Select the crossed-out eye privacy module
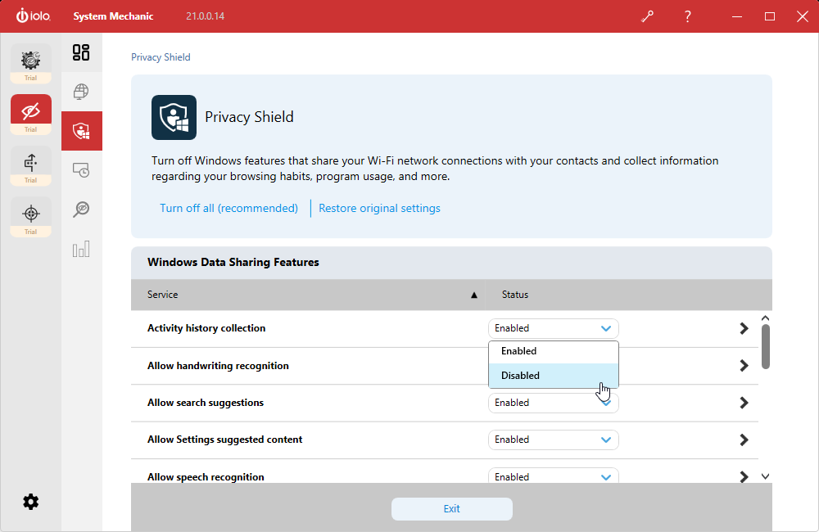This screenshot has height=532, width=819. tap(31, 110)
